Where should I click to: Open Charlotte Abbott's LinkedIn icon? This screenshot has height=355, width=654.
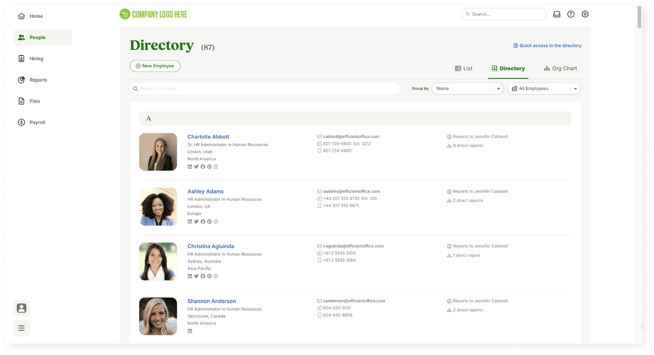tap(190, 167)
